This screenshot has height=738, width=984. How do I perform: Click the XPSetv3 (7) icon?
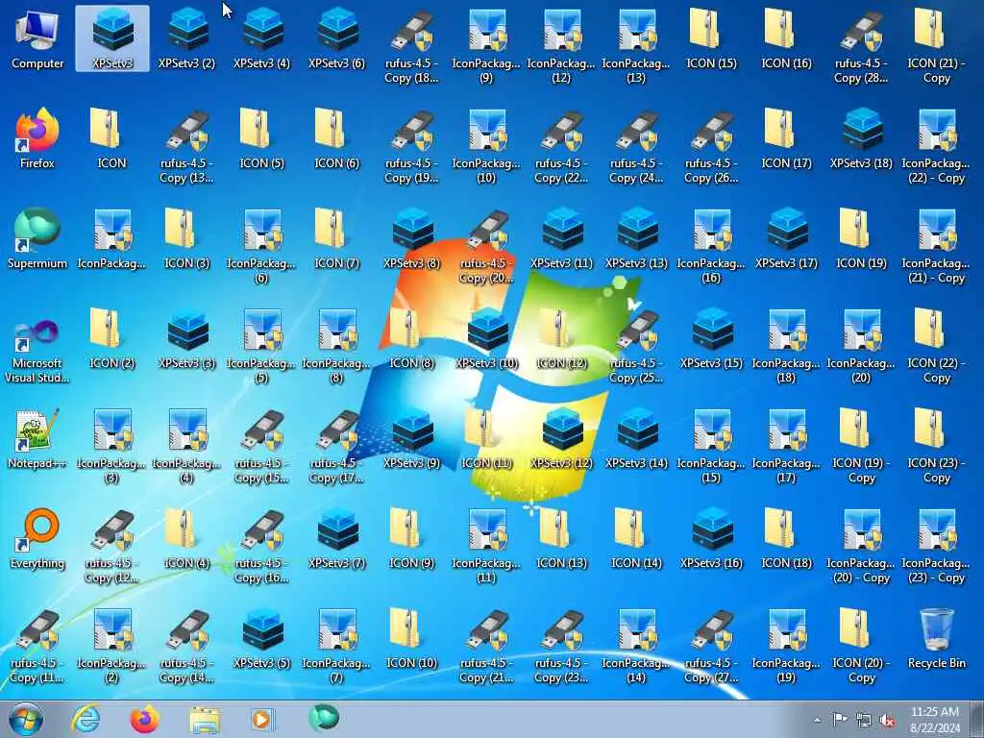click(x=337, y=538)
